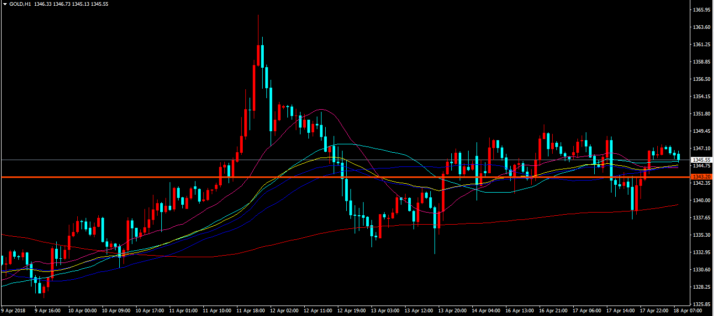Click the OHLC values 1346.33 1346.73 1345.13 1345.55
714x316 pixels.
coord(71,4)
